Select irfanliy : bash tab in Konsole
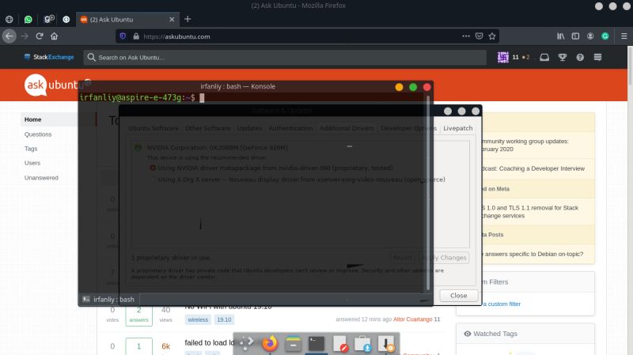 click(x=108, y=300)
